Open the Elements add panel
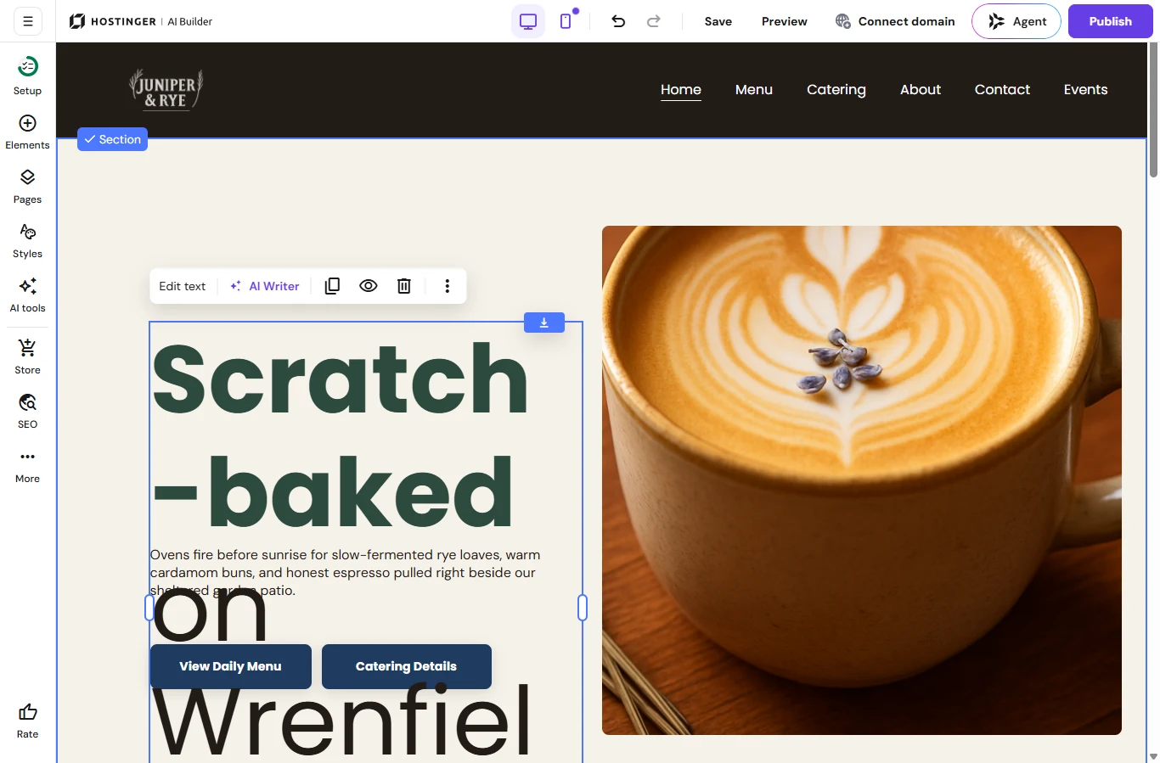 27,132
